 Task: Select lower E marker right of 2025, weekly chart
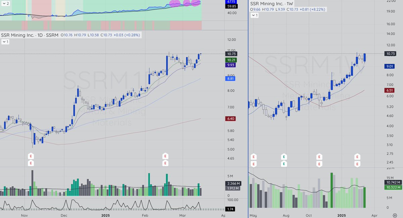point(357,164)
